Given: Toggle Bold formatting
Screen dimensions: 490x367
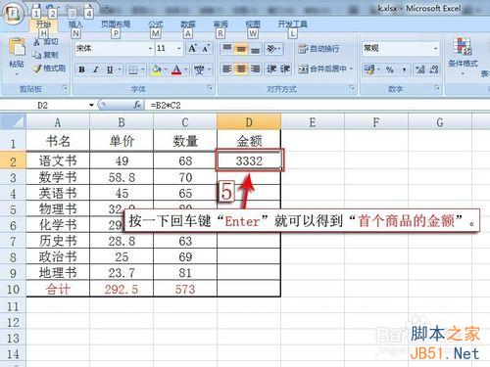Looking at the screenshot, I should coord(81,69).
